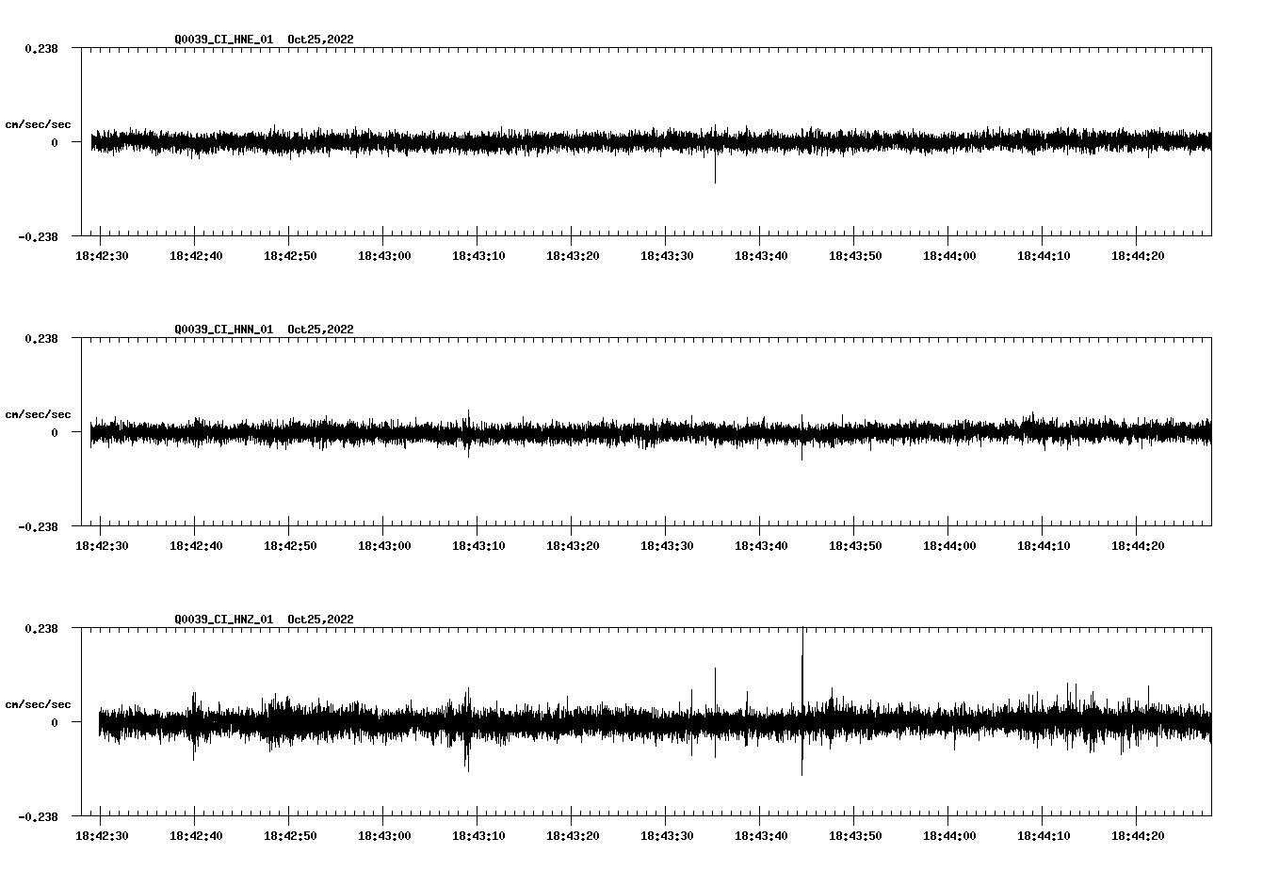Image resolution: width=1279 pixels, height=870 pixels.
Task: Select the 0.238 upper limit on HNN plot
Action: pyautogui.click(x=41, y=338)
